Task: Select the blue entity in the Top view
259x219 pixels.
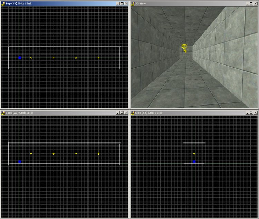Action: (x=20, y=58)
